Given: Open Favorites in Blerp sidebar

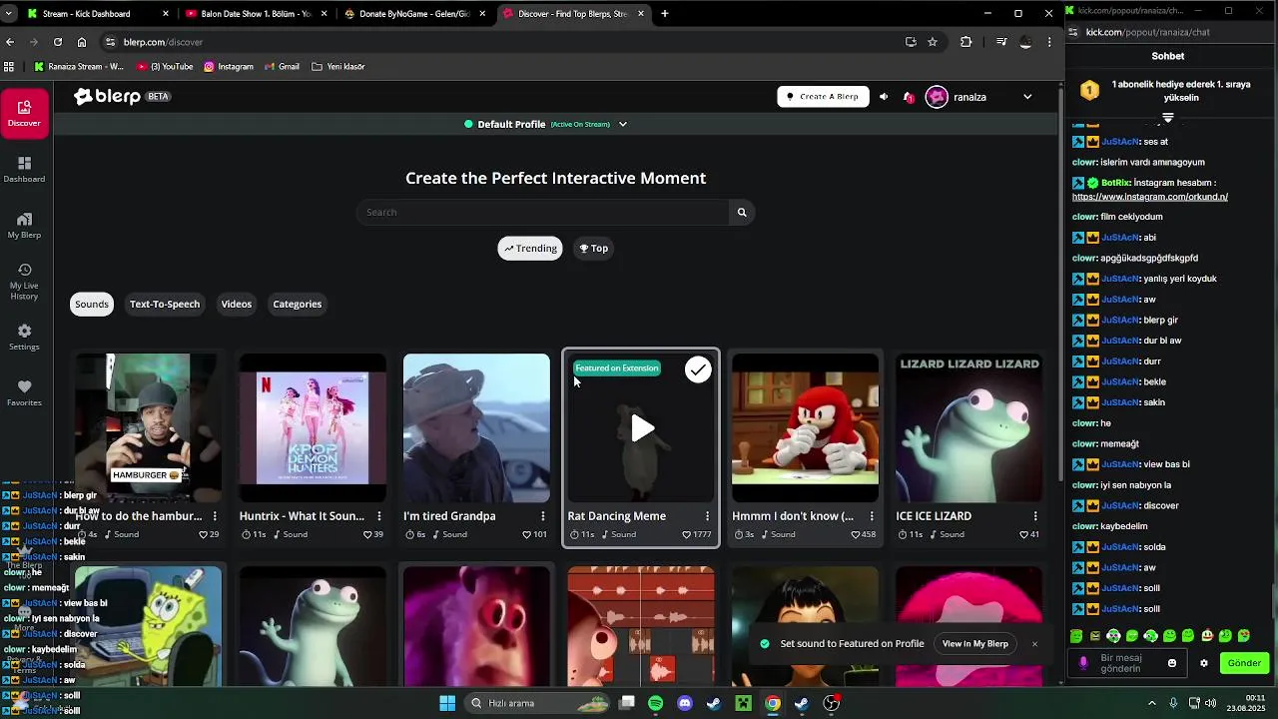Looking at the screenshot, I should pos(24,393).
